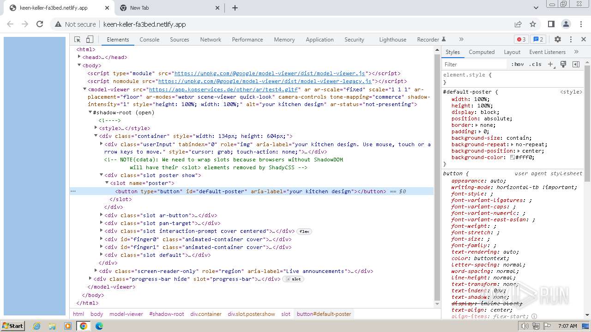
Task: Switch to the Sources tab
Action: pos(180,40)
